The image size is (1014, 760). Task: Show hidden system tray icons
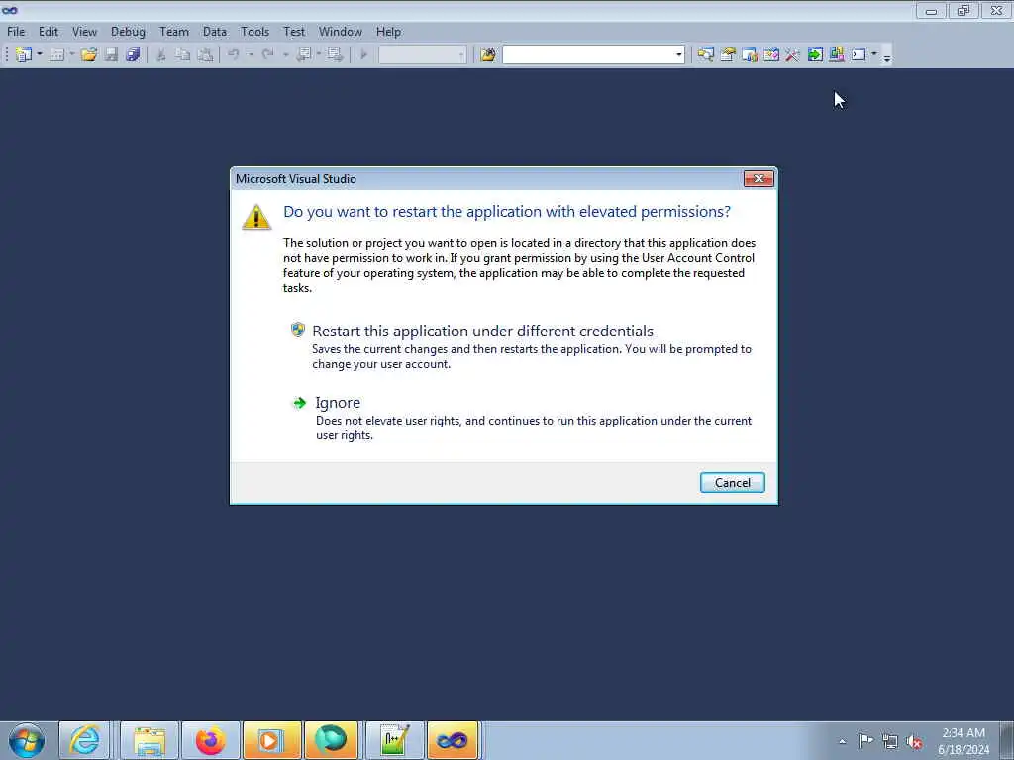[x=842, y=741]
